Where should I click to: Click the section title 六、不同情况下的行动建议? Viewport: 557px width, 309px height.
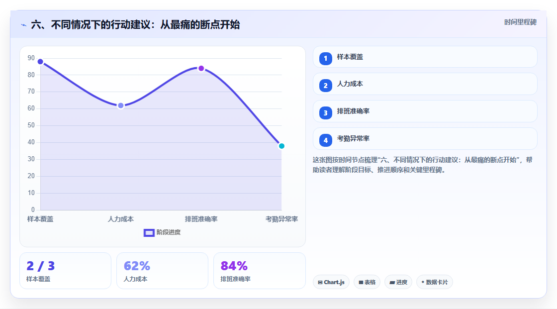[135, 25]
